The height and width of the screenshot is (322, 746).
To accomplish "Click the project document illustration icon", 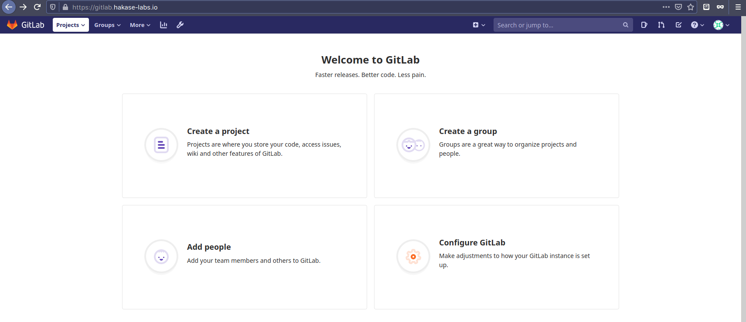I will (x=161, y=145).
